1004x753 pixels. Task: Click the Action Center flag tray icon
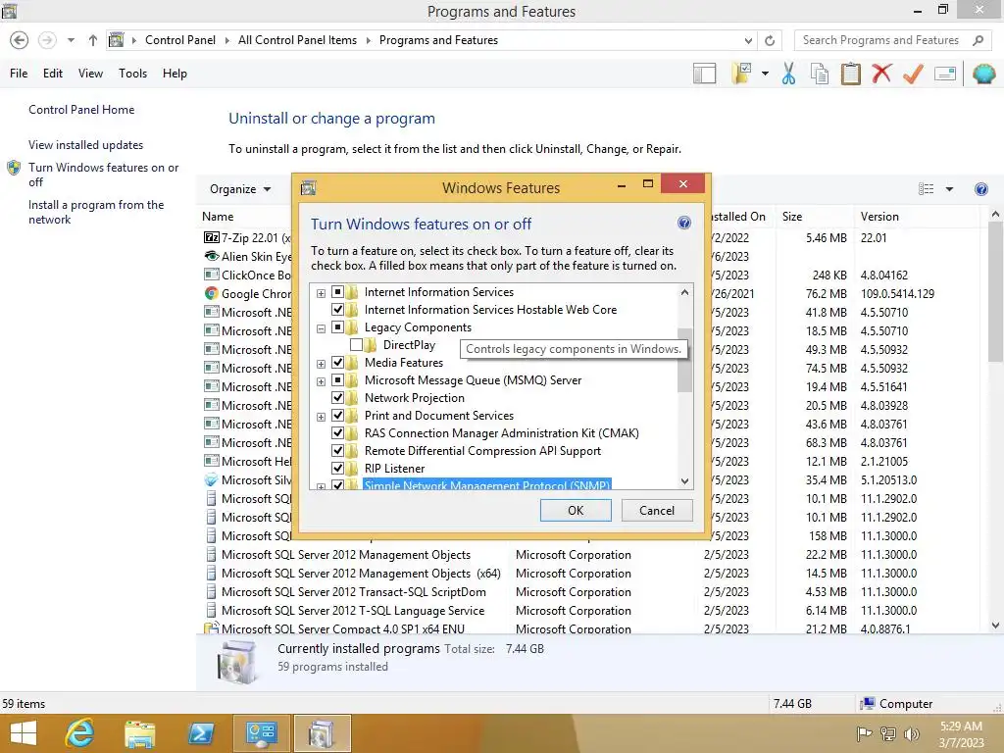coord(864,733)
